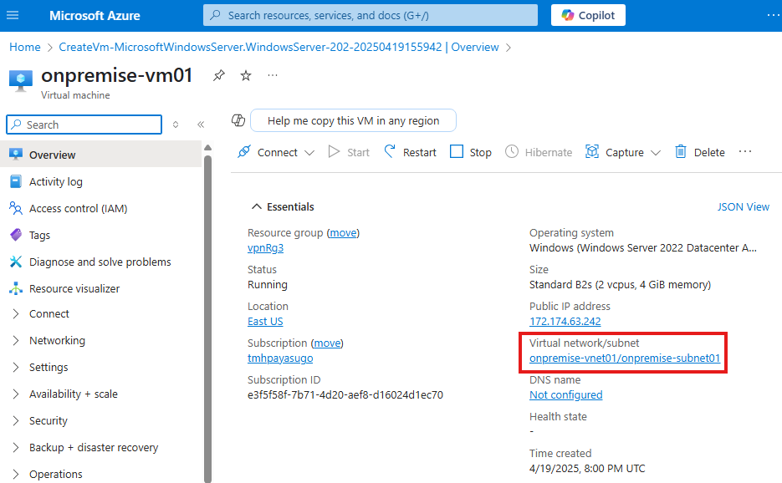782x483 pixels.
Task: Select Overview in the sidebar
Action: tap(101, 155)
